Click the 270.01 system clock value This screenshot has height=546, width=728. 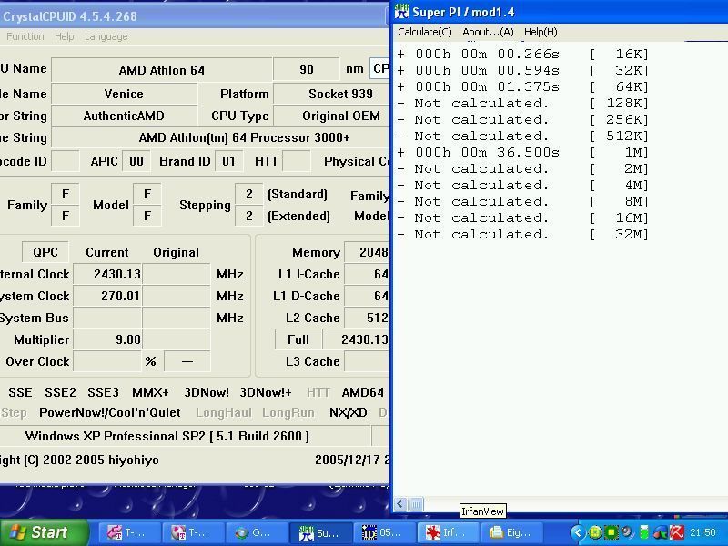click(x=107, y=296)
